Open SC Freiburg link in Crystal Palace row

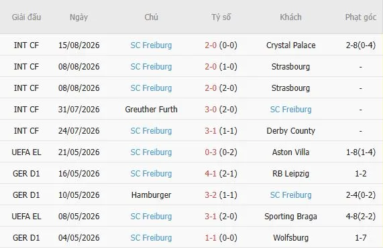pyautogui.click(x=151, y=45)
